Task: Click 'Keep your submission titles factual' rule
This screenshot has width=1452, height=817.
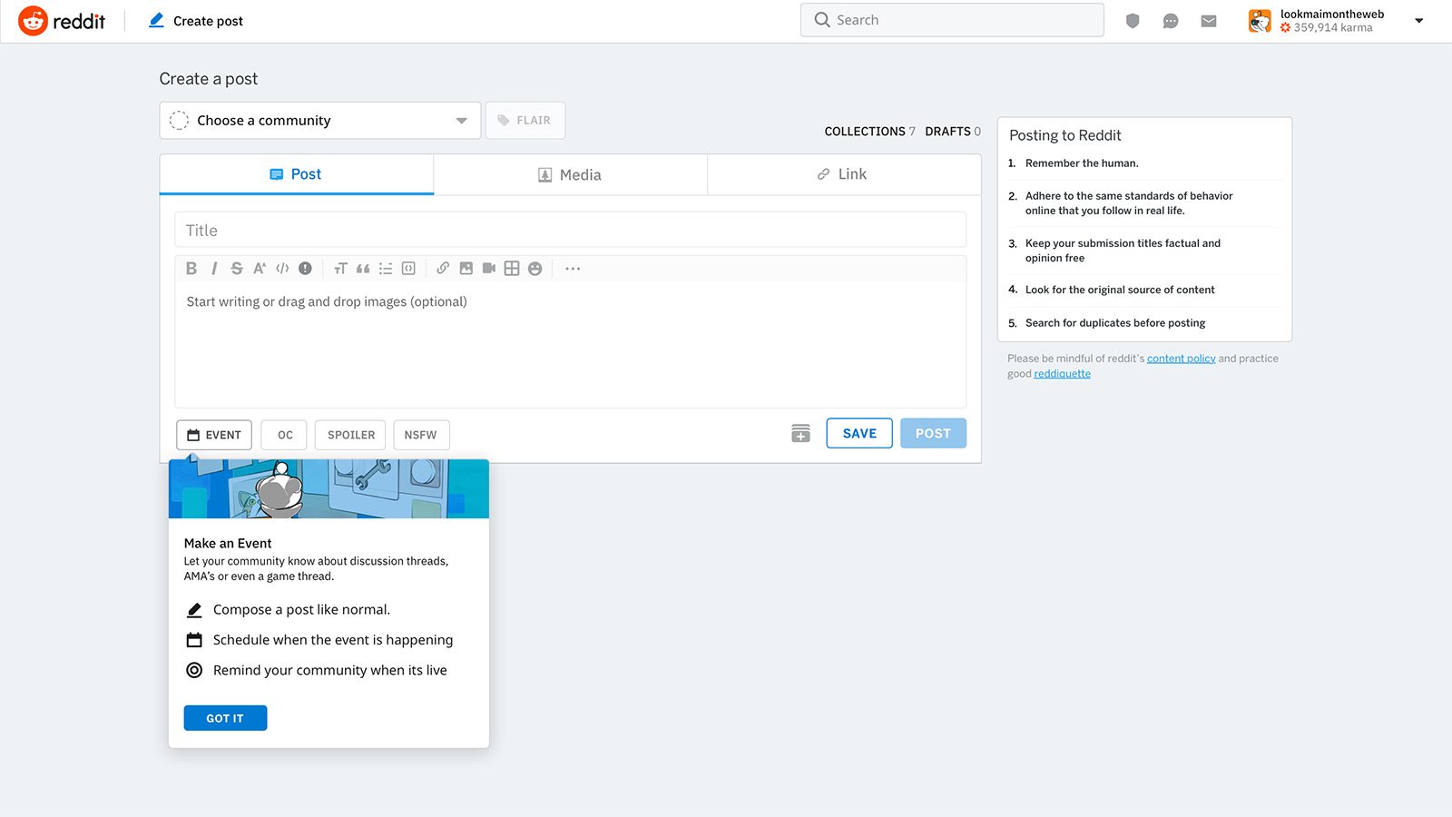Action: coord(1123,251)
